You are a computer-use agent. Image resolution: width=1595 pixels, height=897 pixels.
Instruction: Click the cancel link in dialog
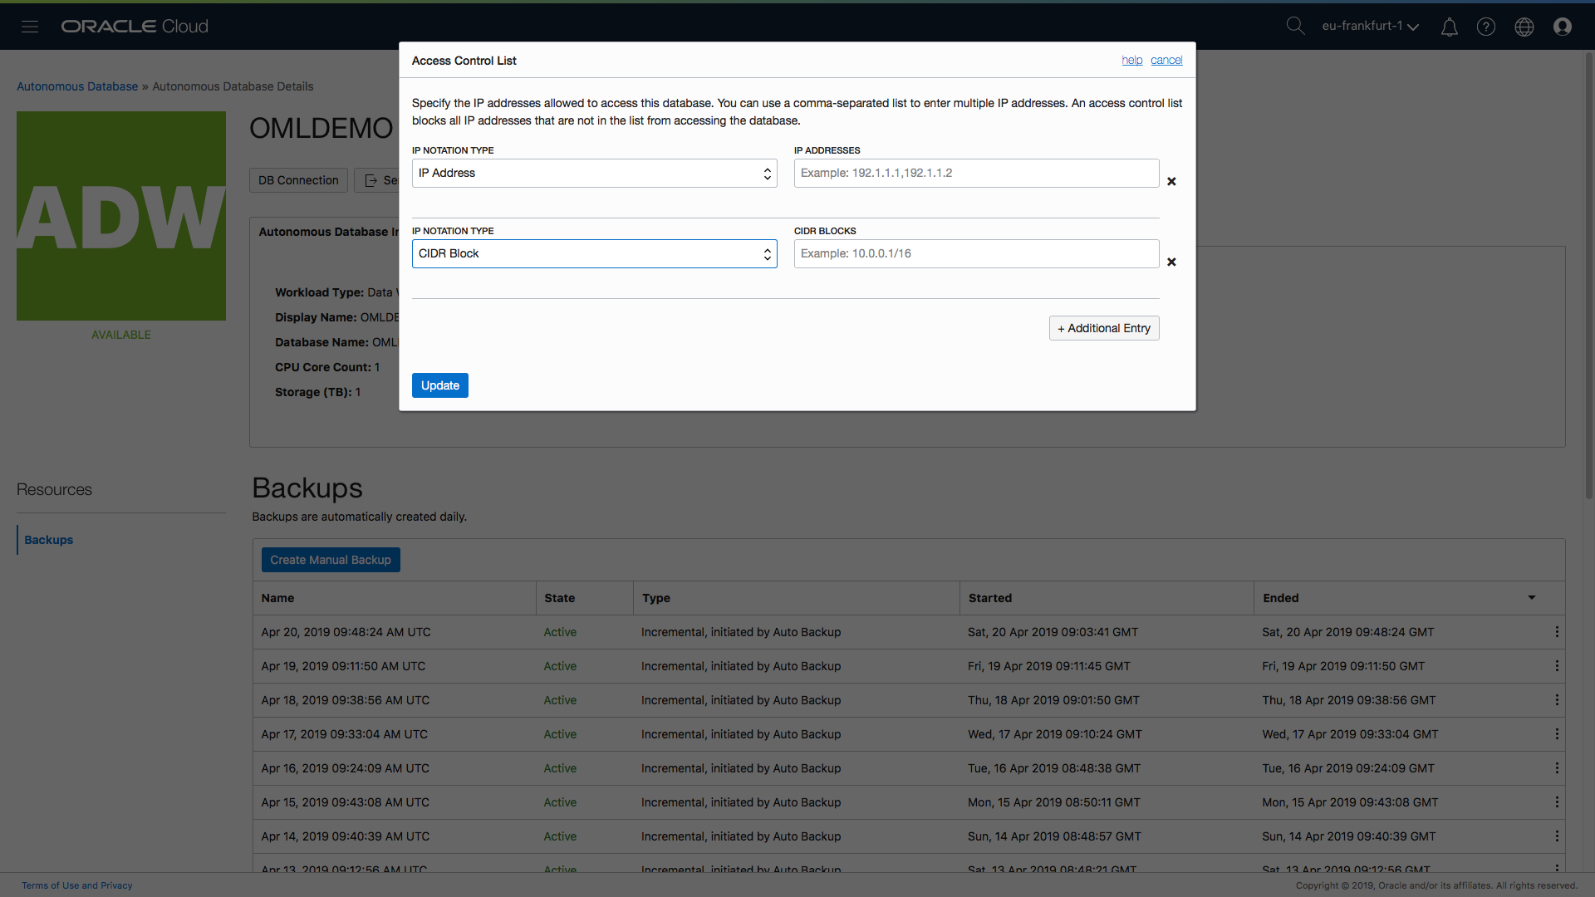click(x=1166, y=60)
